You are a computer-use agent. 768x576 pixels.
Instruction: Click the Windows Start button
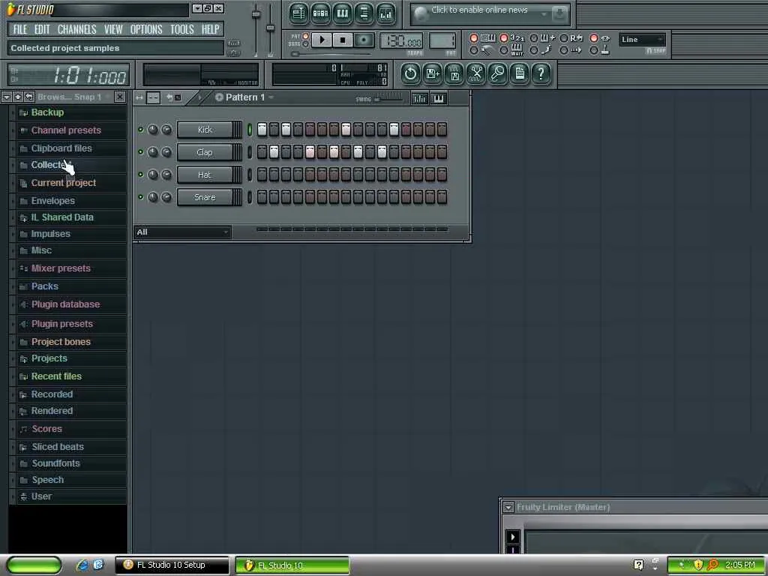[34, 565]
